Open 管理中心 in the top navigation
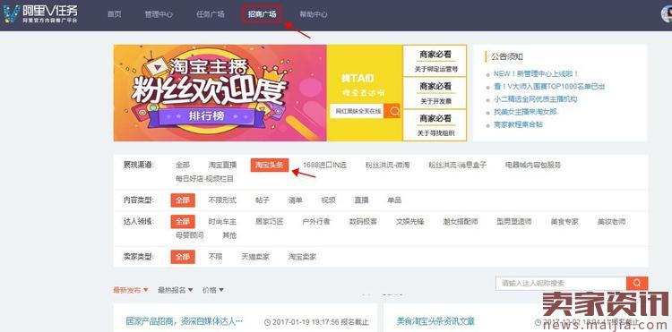Screen dimensions: 672x332 click(x=159, y=14)
